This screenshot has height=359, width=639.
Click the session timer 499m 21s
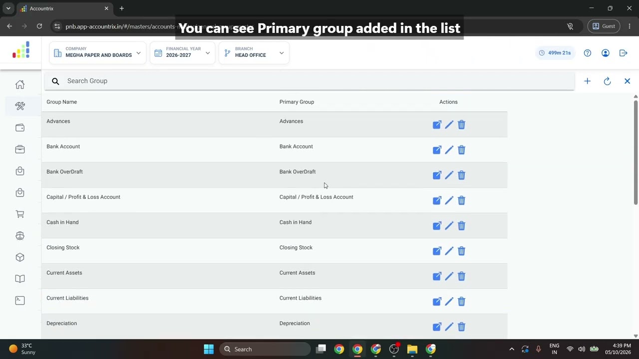[555, 53]
